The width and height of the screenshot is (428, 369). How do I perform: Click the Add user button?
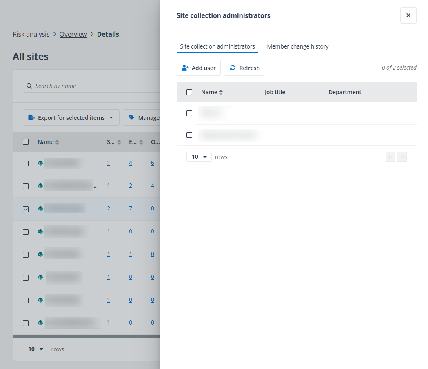pyautogui.click(x=199, y=68)
